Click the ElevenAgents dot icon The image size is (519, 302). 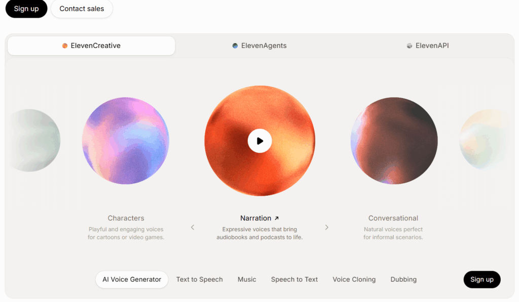[235, 46]
